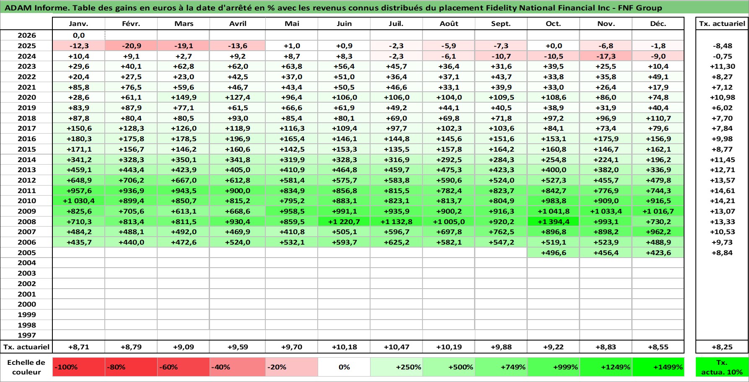Select the +62,8 cell in March 2023

click(x=184, y=67)
